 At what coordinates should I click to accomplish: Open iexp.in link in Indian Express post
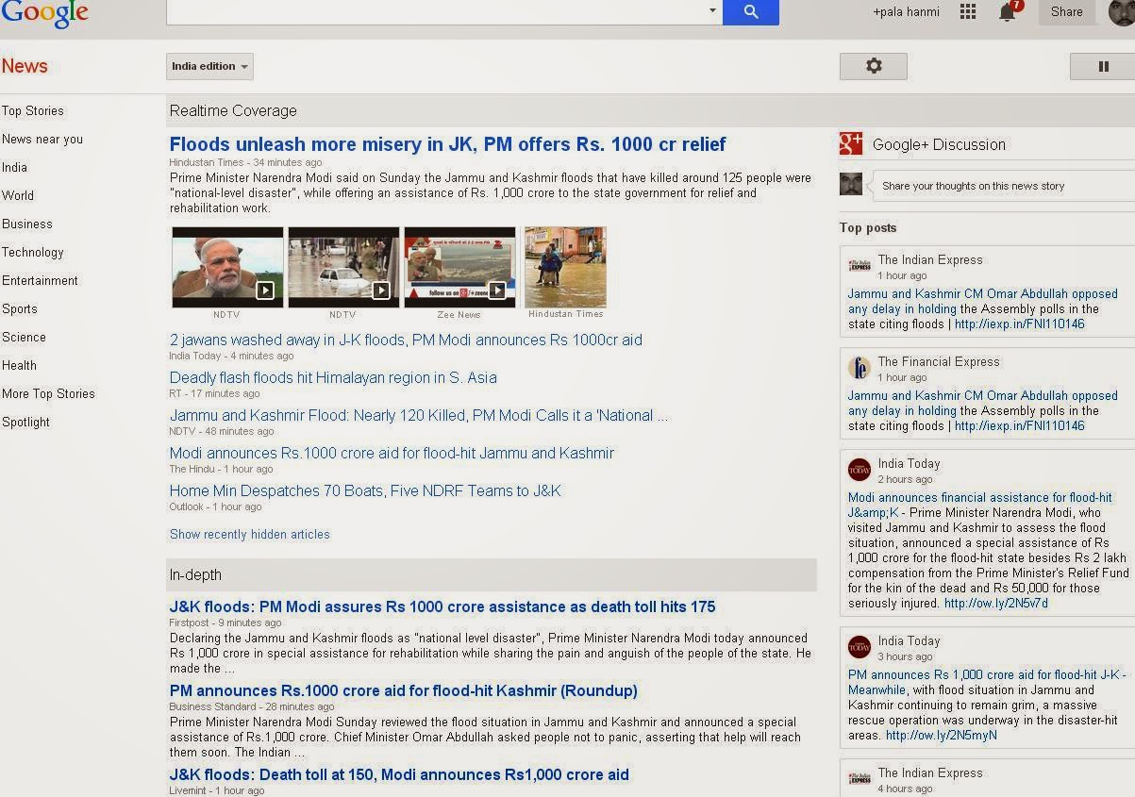[1020, 324]
